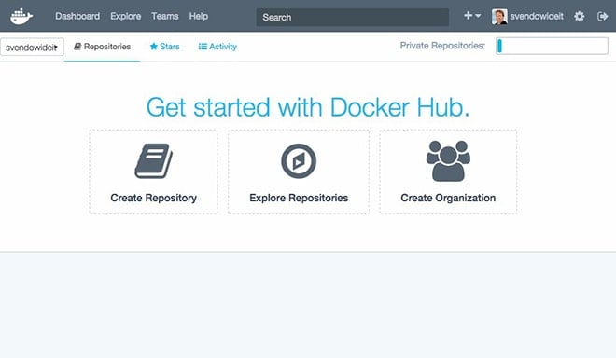The height and width of the screenshot is (358, 616).
Task: Open the Dashboard menu item
Action: pos(77,16)
